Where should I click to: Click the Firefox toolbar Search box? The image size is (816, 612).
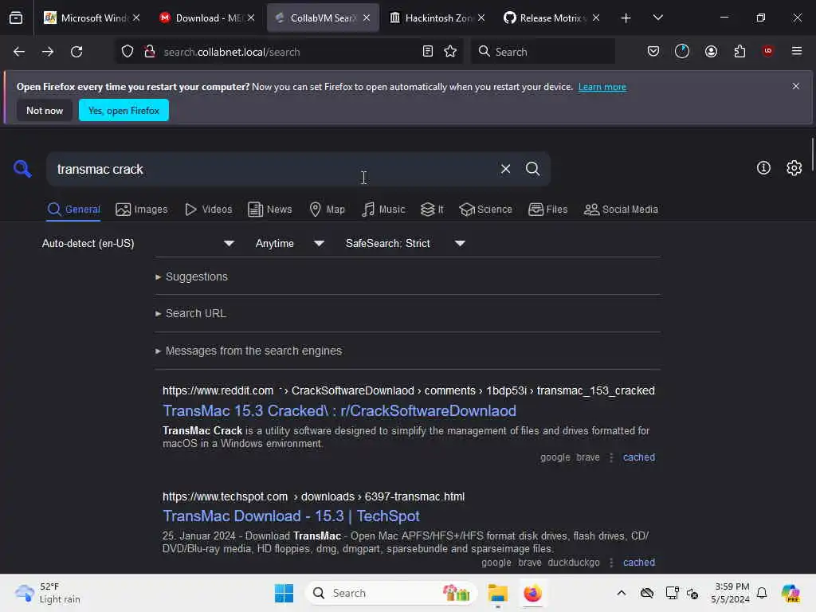pos(543,51)
